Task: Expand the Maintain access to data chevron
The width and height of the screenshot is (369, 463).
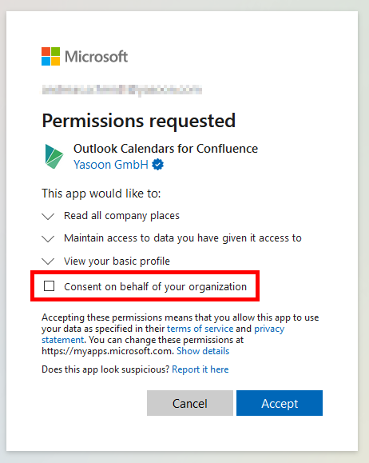Action: (48, 238)
